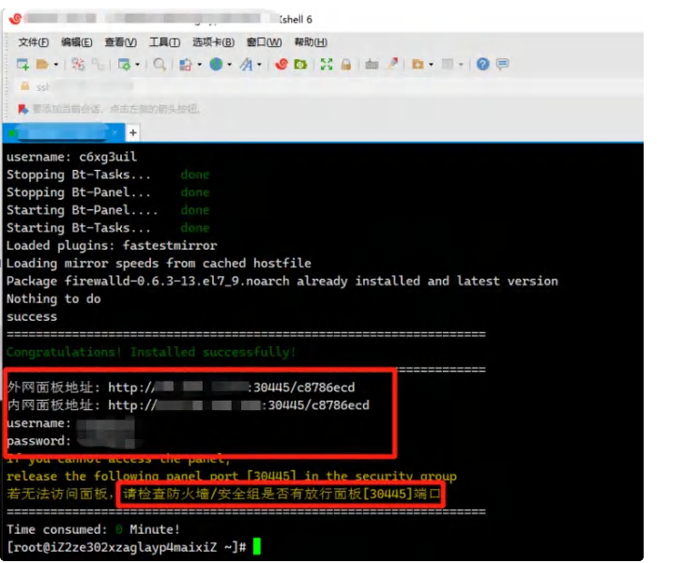
Task: Open the 选项卡(B) menu
Action: click(213, 42)
